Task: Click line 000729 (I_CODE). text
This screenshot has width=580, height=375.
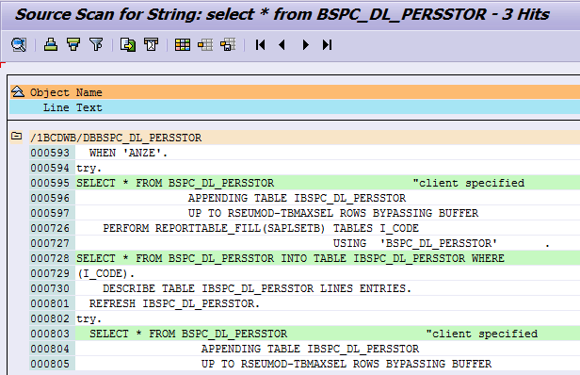Action: 105,273
